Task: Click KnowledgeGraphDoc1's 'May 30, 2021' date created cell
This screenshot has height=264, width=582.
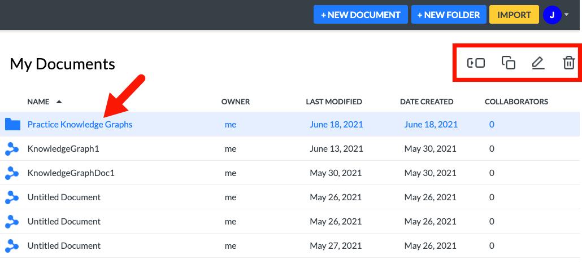Action: pos(430,173)
